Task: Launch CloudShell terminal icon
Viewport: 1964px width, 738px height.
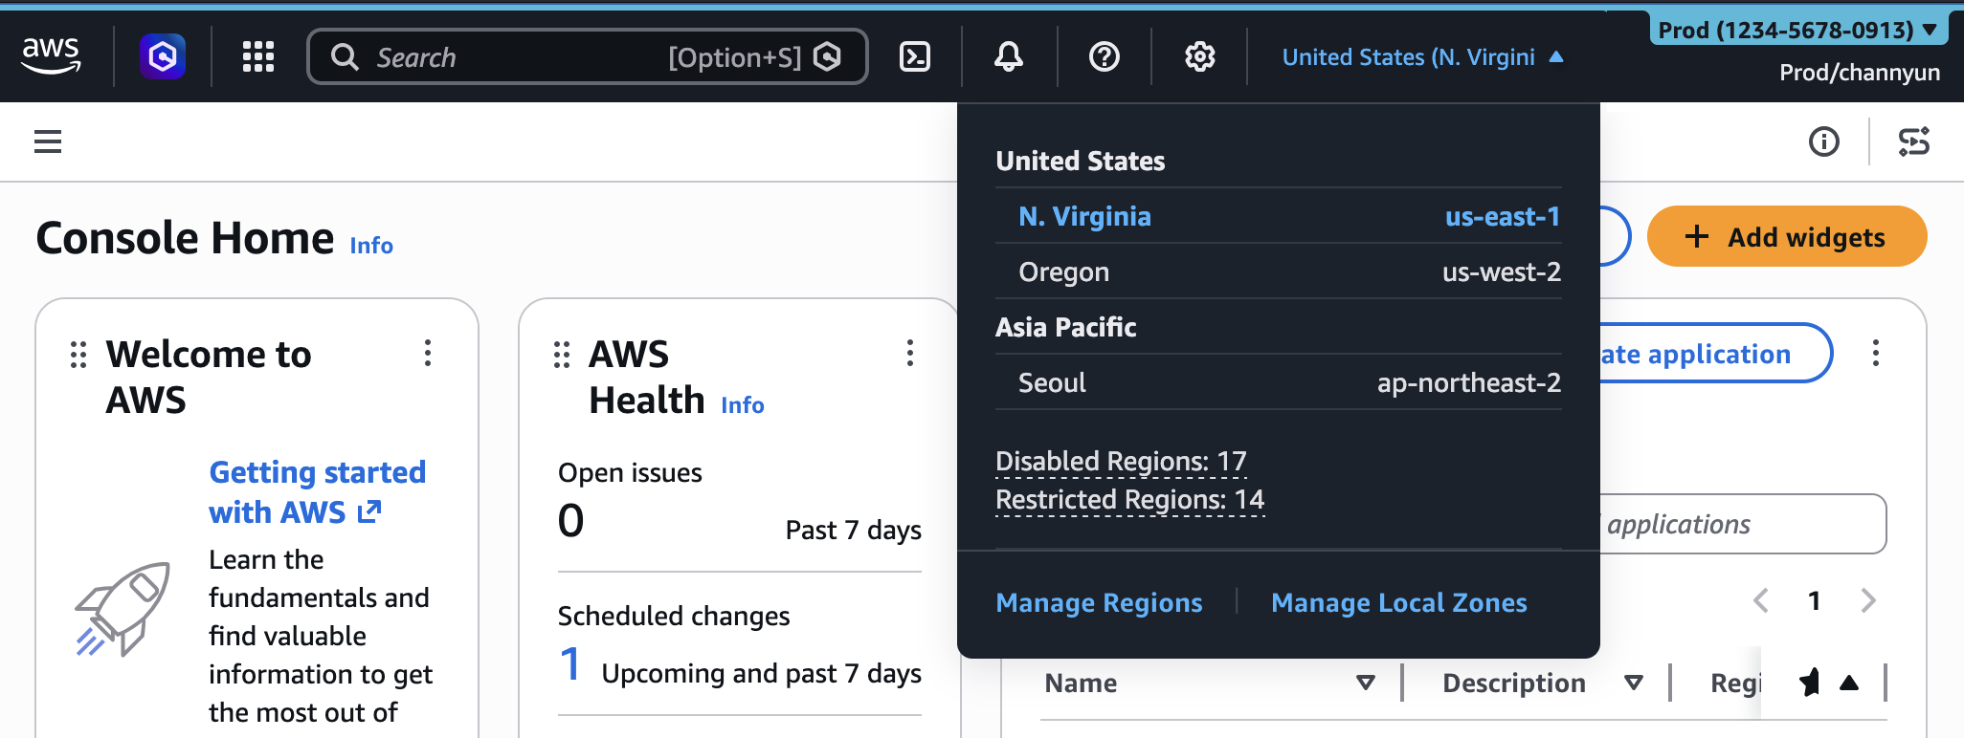Action: tap(915, 56)
